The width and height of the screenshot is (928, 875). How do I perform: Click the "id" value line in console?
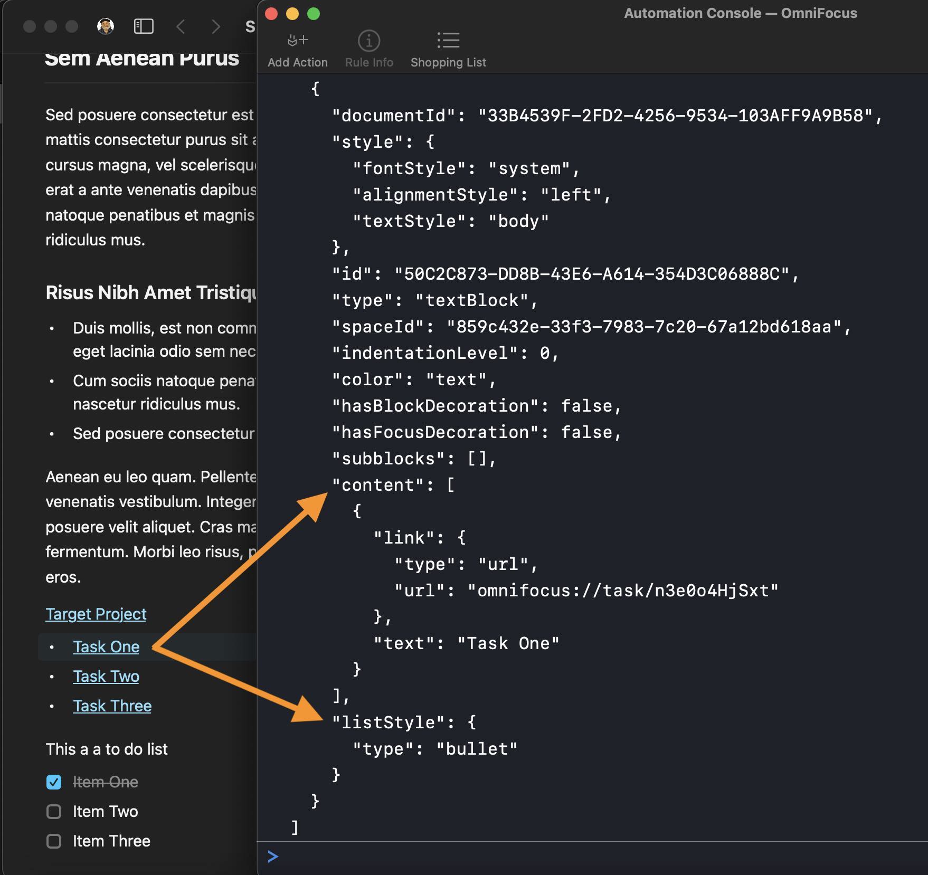(565, 274)
